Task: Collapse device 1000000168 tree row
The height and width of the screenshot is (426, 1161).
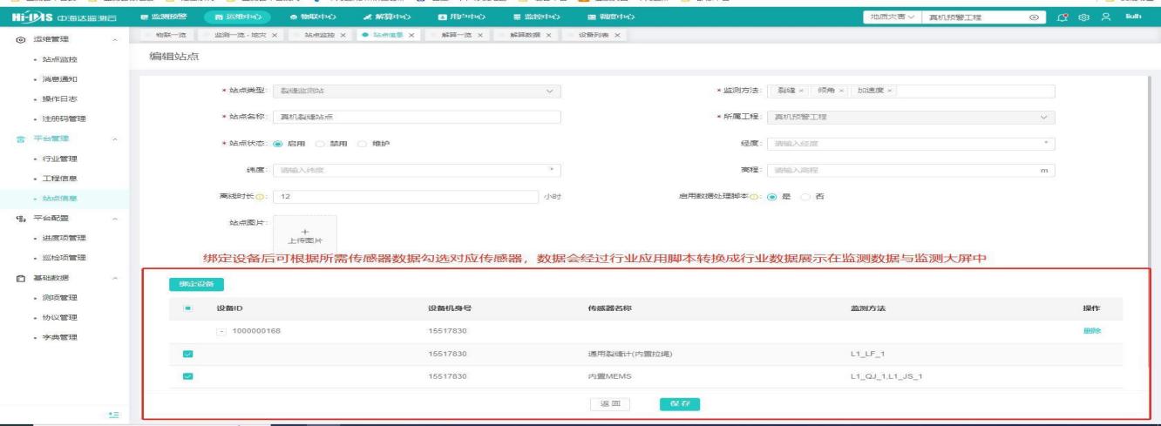Action: click(221, 331)
